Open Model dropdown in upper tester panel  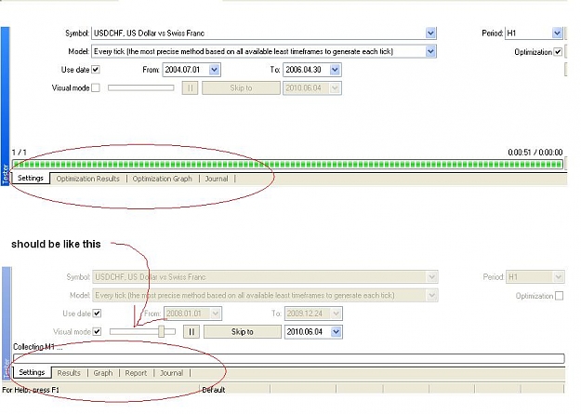coord(430,51)
